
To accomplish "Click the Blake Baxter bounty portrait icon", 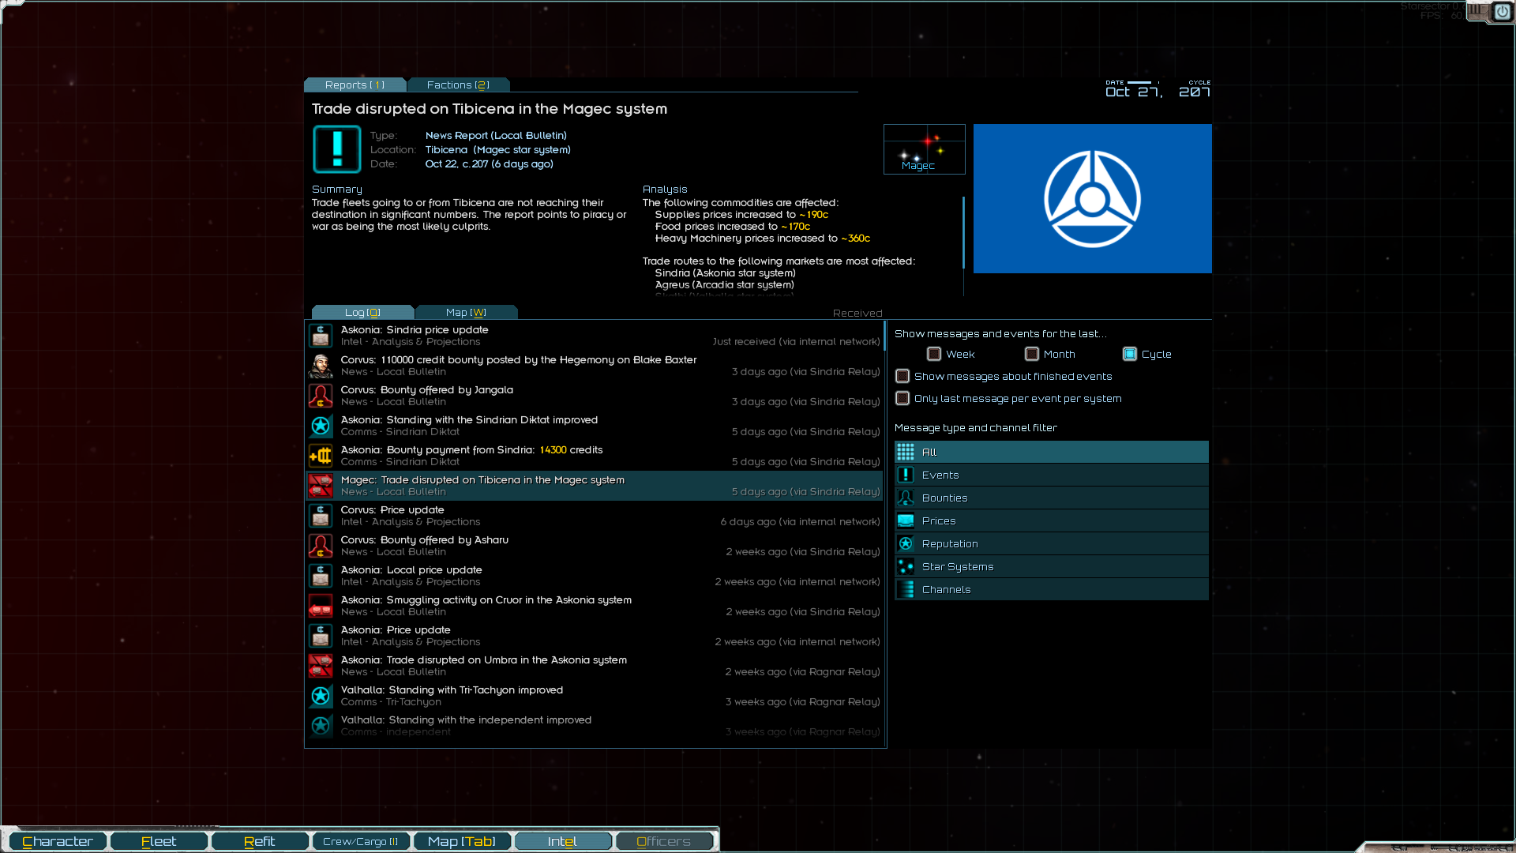I will pos(321,366).
